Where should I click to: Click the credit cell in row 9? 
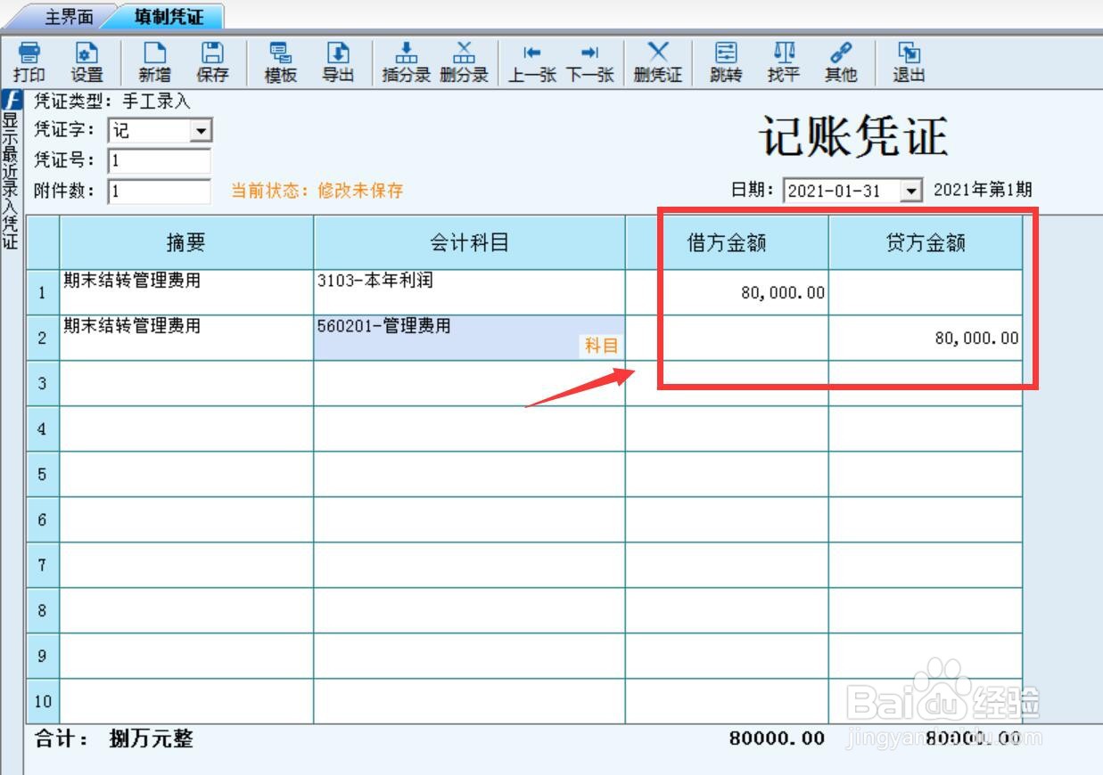(926, 656)
